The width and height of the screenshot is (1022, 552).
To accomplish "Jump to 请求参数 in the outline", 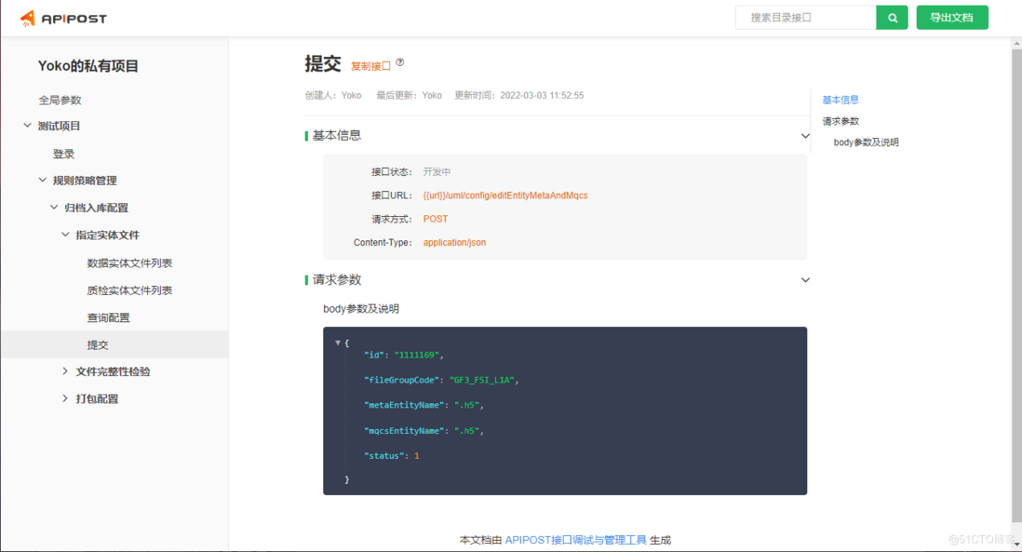I will [x=840, y=121].
